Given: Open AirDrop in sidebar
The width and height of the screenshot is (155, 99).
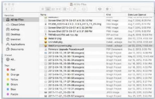Looking at the screenshot, I should click(21, 29).
